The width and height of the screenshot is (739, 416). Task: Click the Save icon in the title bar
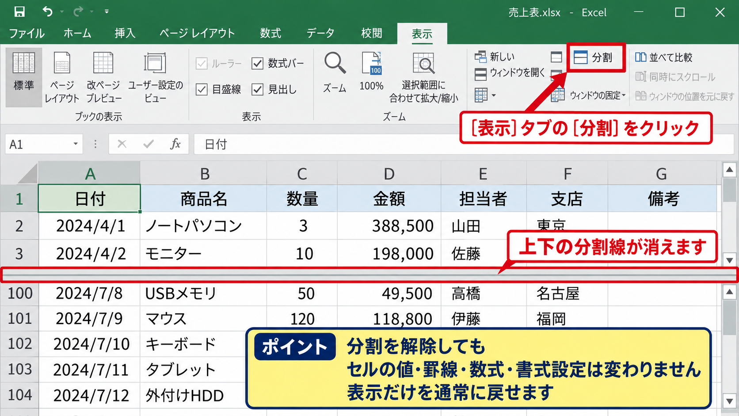click(x=19, y=11)
